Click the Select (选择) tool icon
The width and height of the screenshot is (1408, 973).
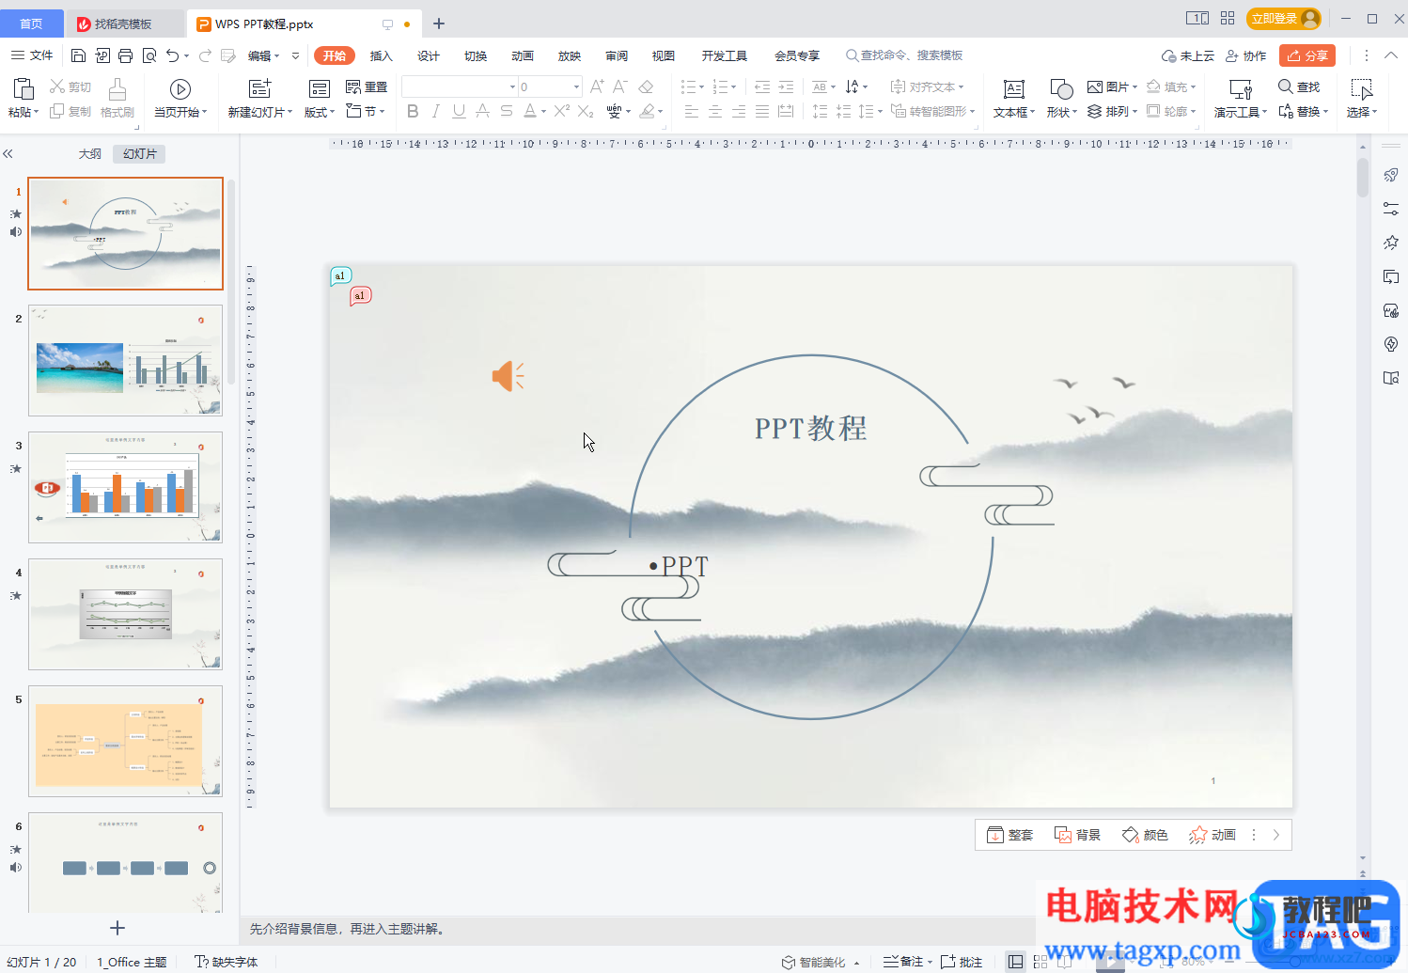(x=1361, y=89)
